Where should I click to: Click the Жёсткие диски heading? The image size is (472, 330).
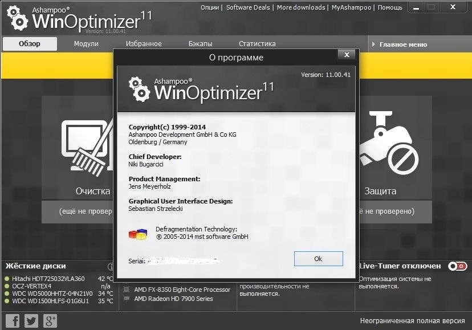point(35,266)
